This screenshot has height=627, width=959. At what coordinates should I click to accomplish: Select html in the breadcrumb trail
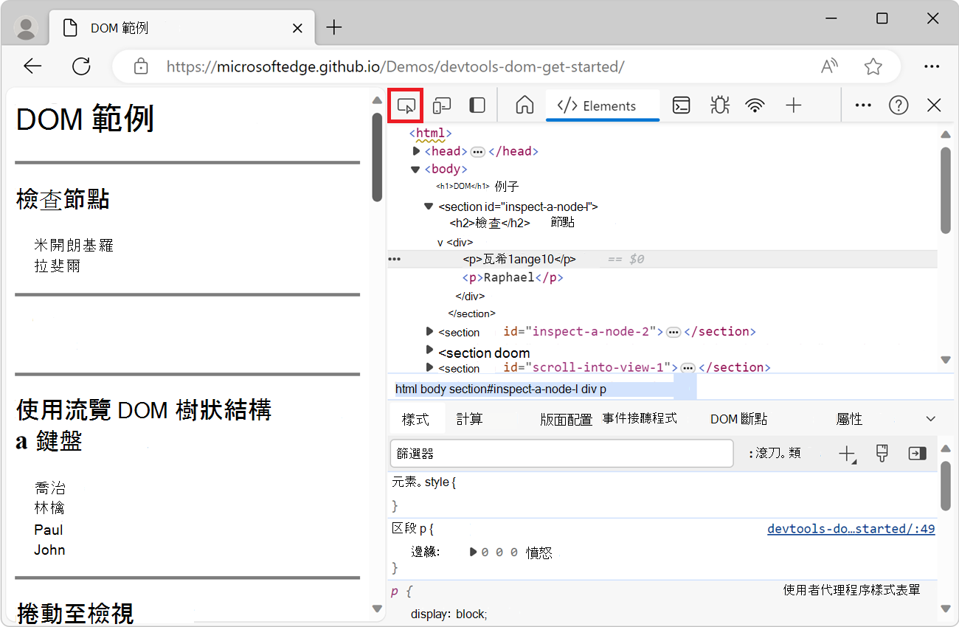pyautogui.click(x=406, y=389)
